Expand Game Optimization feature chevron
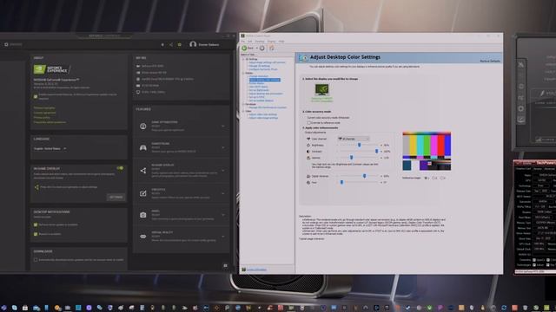This screenshot has height=312, width=556. click(x=223, y=126)
